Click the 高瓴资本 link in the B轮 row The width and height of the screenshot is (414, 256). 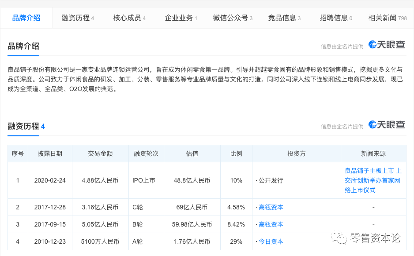coord(271,224)
